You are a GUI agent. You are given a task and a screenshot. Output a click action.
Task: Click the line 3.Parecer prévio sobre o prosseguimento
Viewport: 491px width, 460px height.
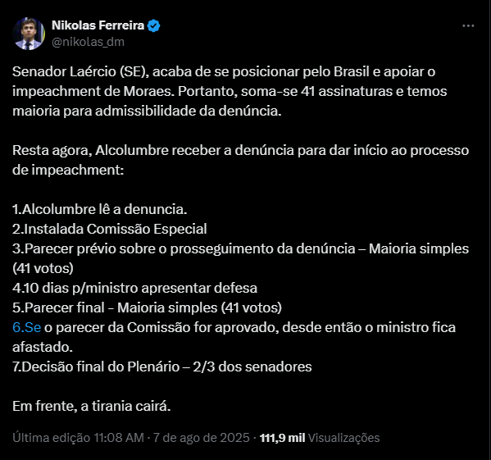point(240,258)
